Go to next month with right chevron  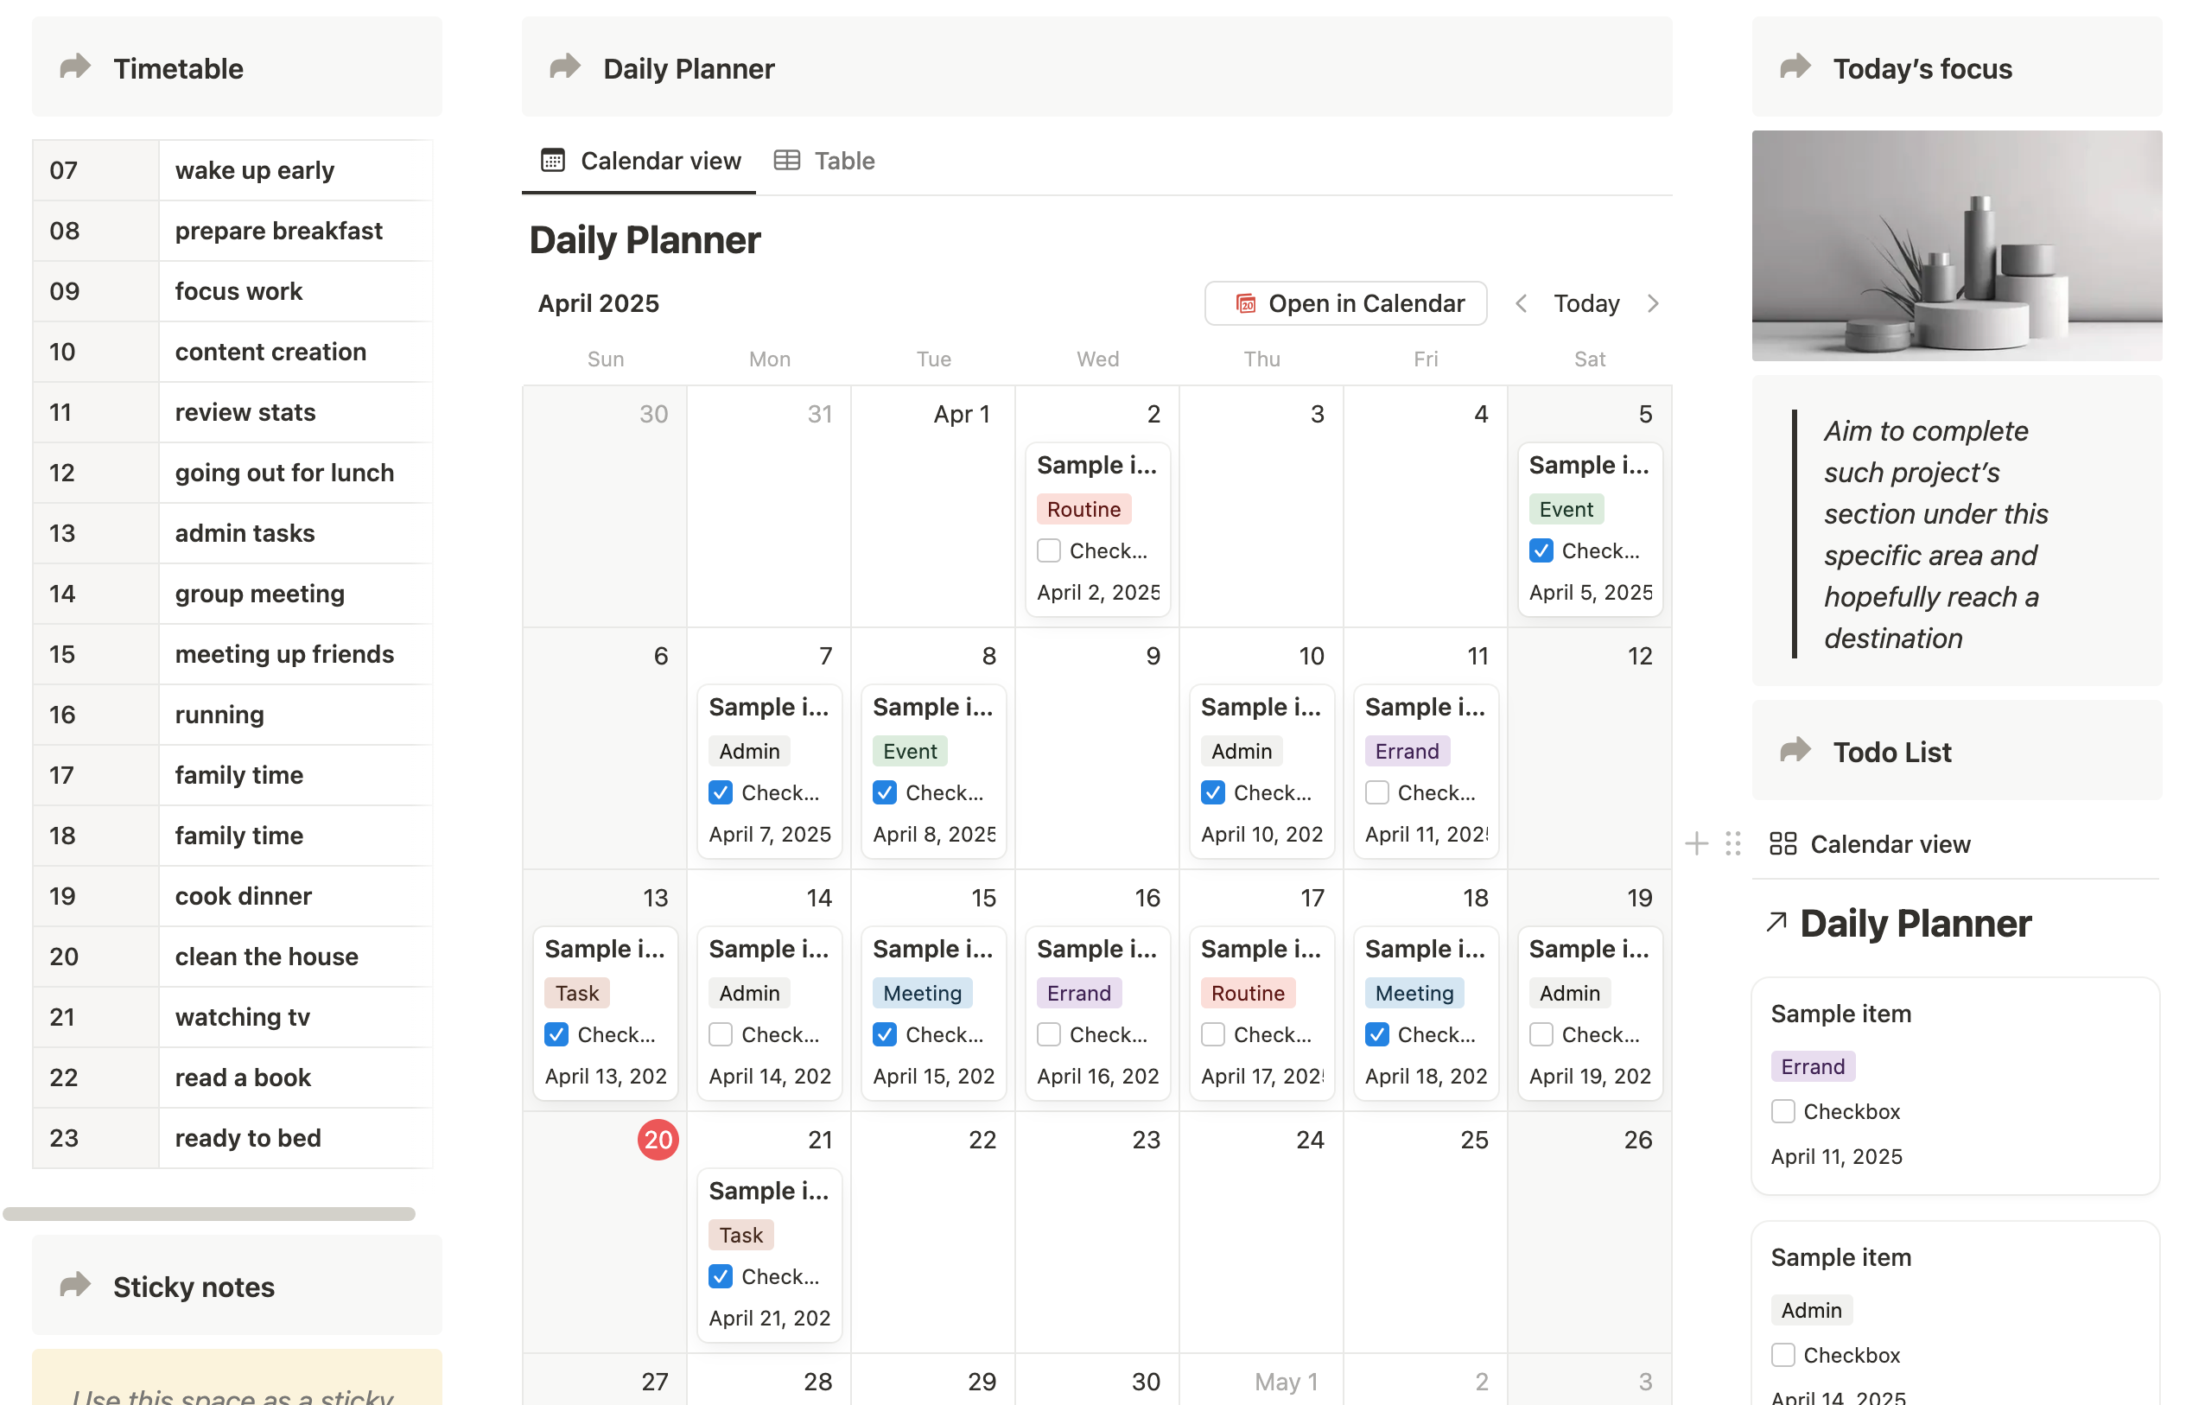click(1652, 304)
